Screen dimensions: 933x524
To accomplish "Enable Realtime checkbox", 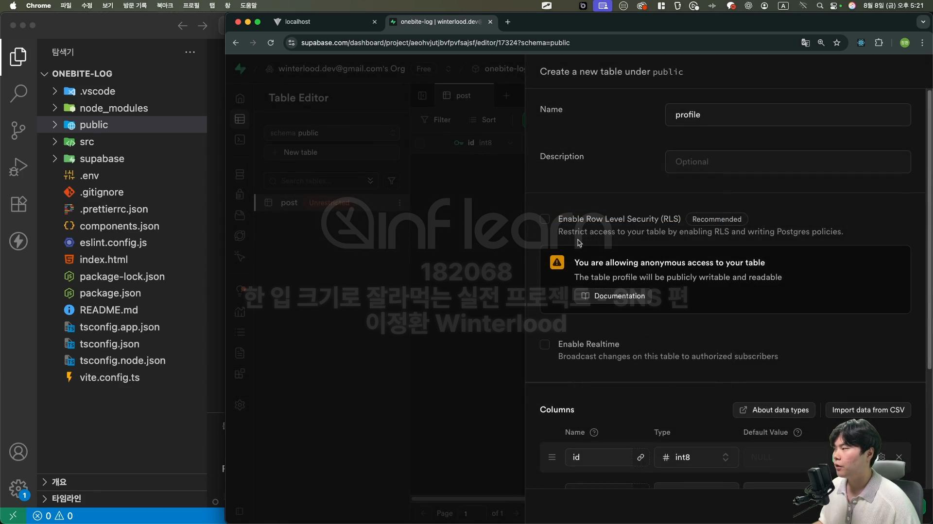I will pos(545,344).
